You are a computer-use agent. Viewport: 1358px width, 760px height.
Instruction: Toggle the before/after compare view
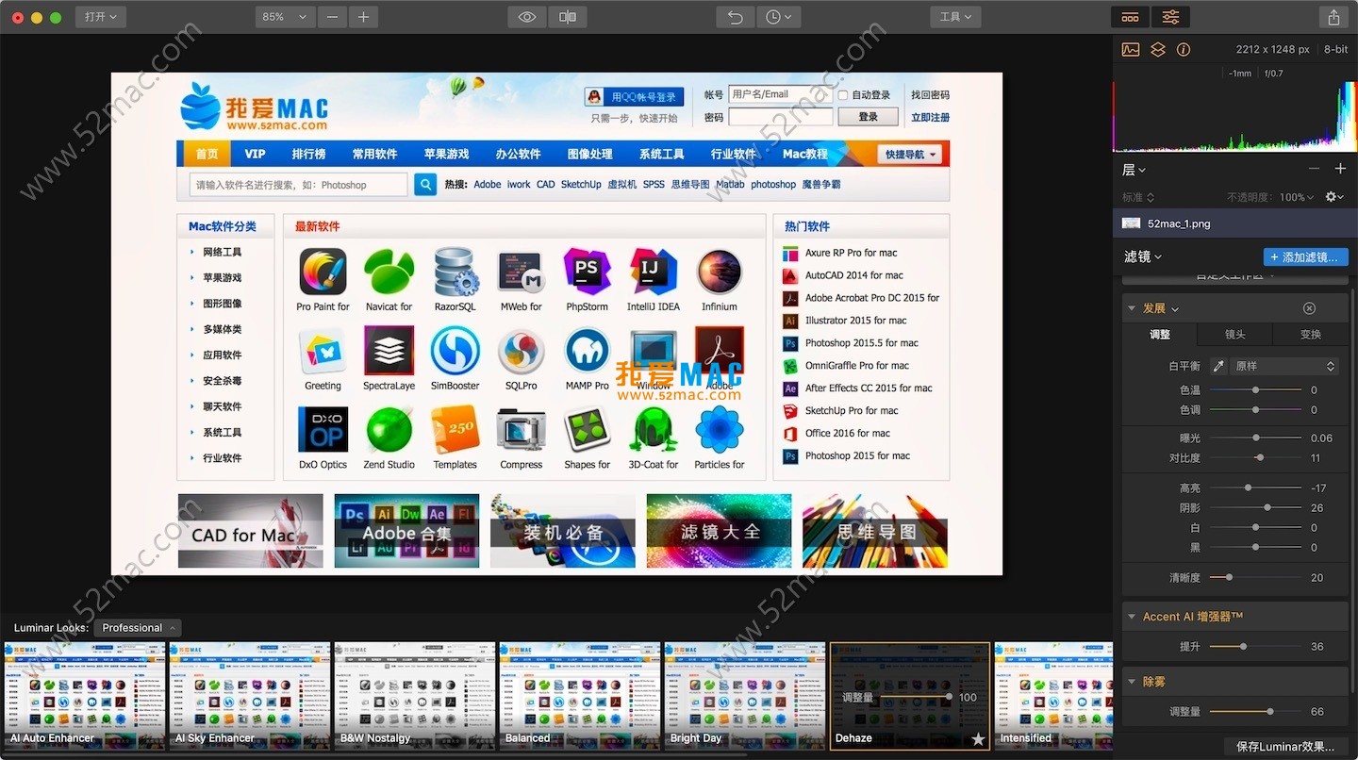point(568,17)
